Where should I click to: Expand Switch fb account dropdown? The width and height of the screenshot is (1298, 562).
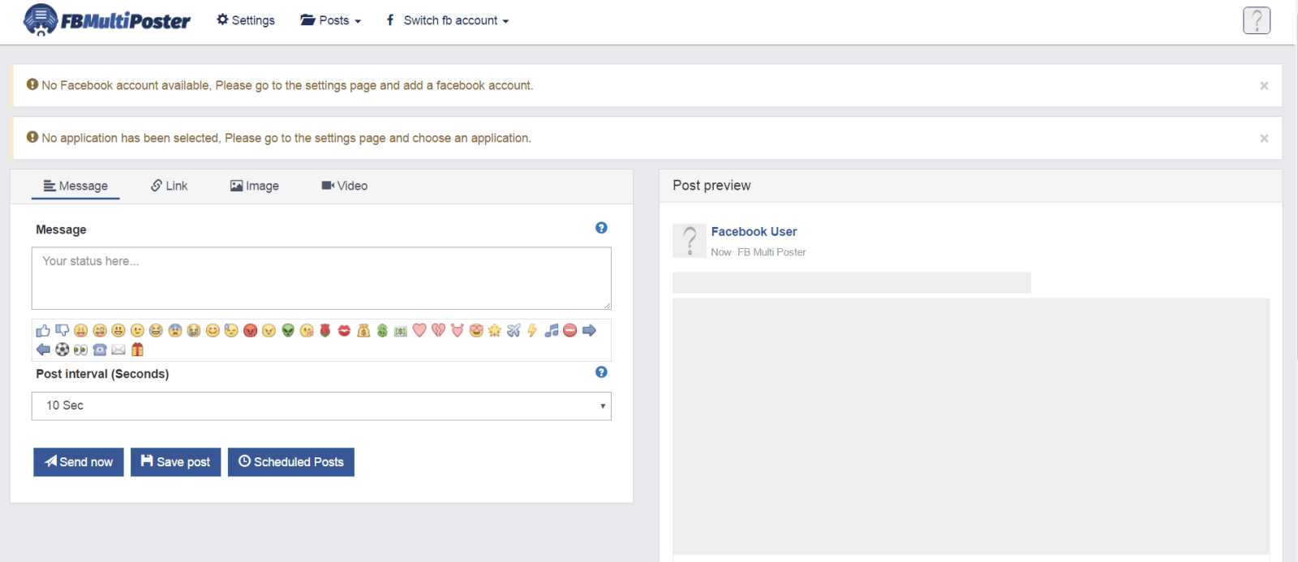[x=447, y=20]
